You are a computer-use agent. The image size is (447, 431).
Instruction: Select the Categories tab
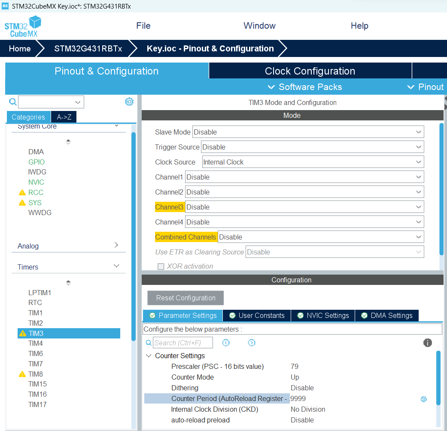coord(28,117)
